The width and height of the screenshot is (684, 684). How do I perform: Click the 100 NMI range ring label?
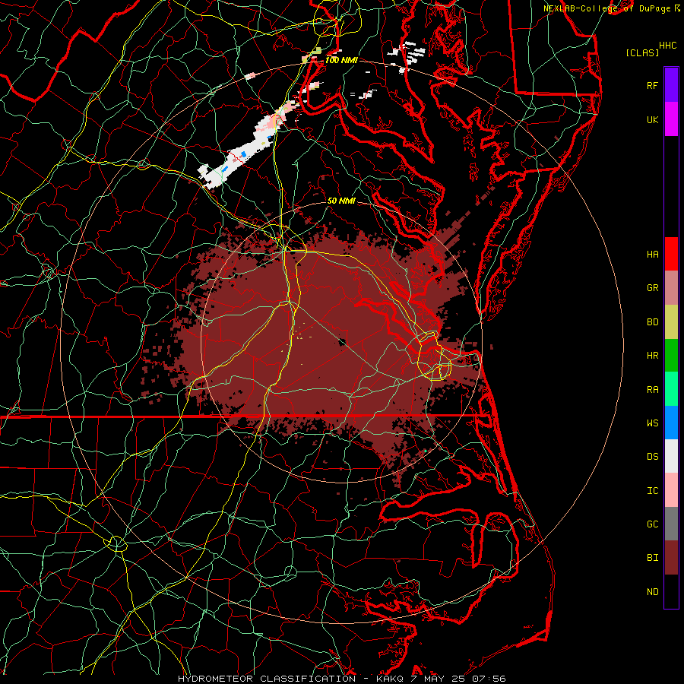click(x=341, y=60)
